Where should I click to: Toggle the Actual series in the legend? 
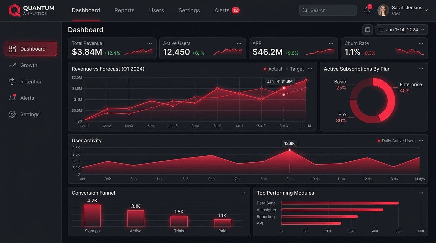click(x=273, y=69)
